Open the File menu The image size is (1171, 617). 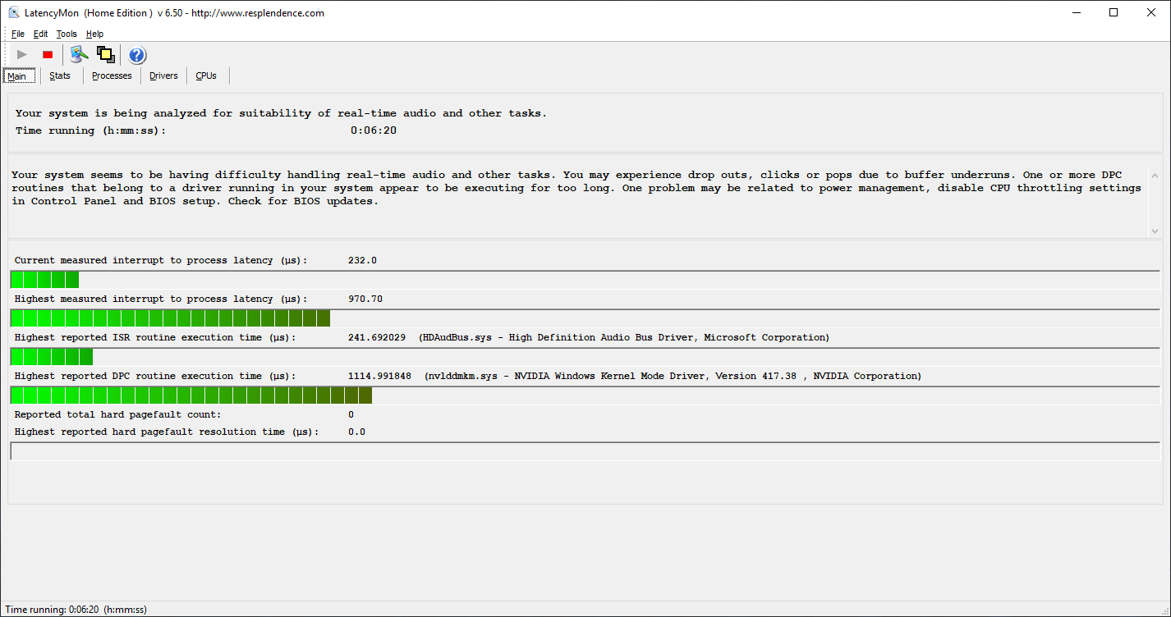tap(18, 34)
